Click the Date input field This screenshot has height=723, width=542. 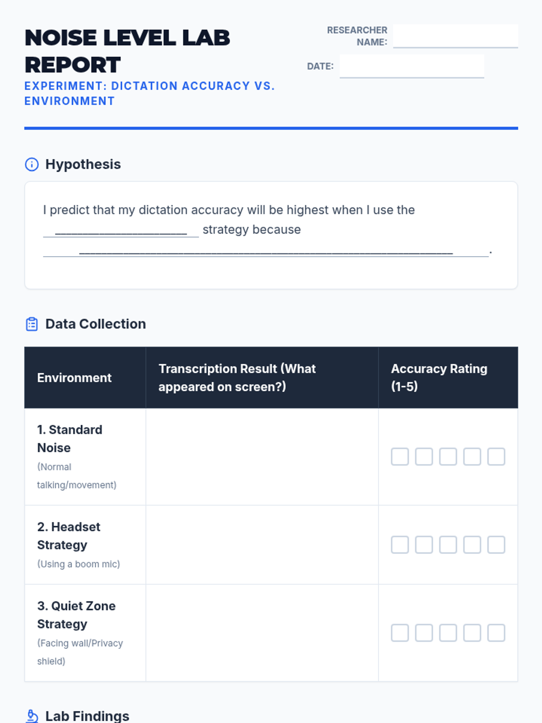[411, 66]
